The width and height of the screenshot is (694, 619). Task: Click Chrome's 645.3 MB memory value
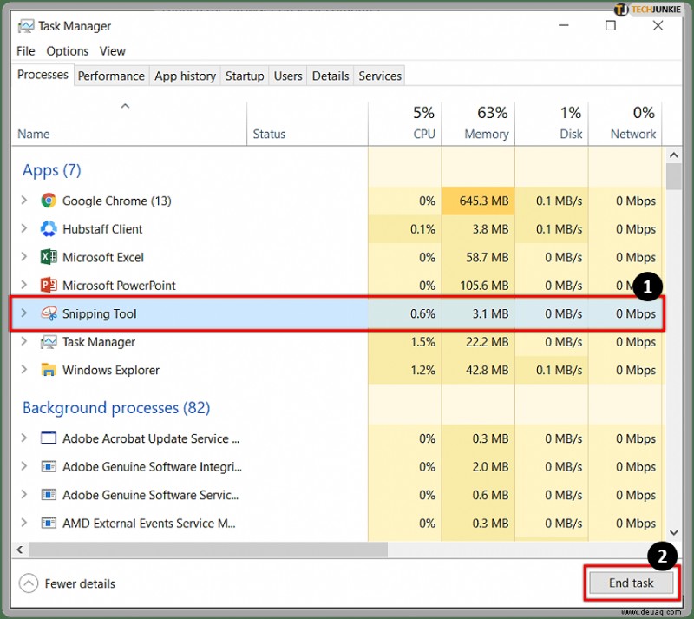[x=484, y=201]
